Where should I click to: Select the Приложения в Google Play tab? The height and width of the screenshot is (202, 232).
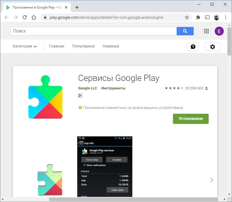pos(37,7)
